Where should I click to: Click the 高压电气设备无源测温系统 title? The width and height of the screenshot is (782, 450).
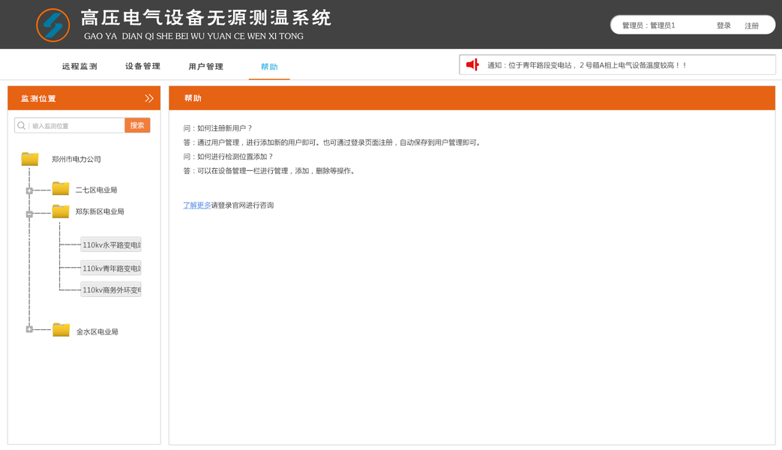(206, 18)
